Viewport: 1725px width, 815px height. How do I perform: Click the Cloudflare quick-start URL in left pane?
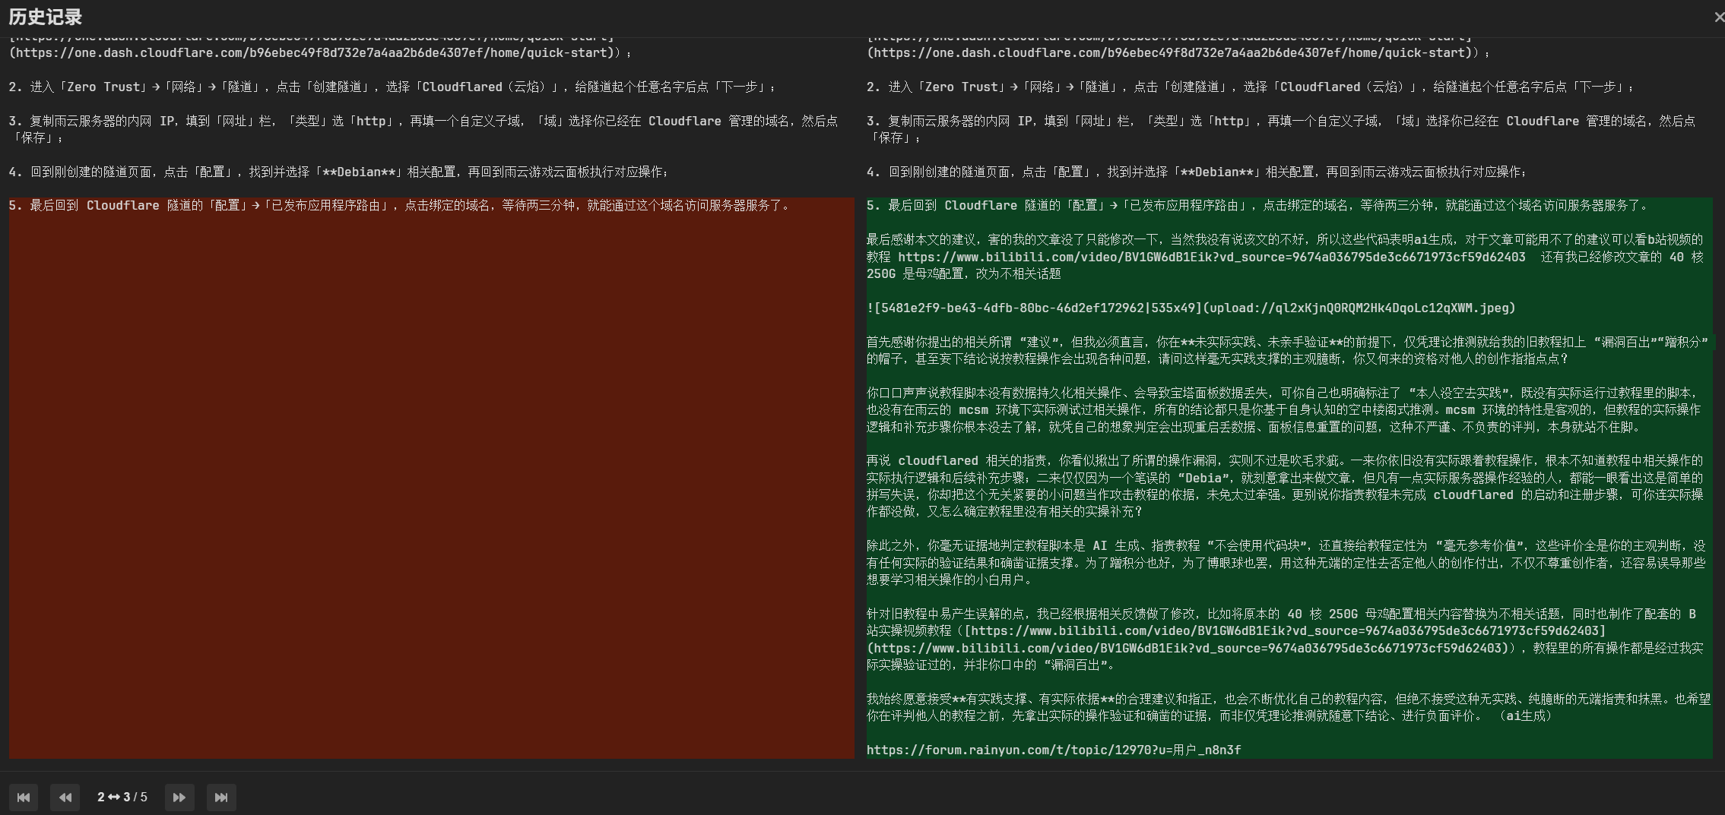319,53
